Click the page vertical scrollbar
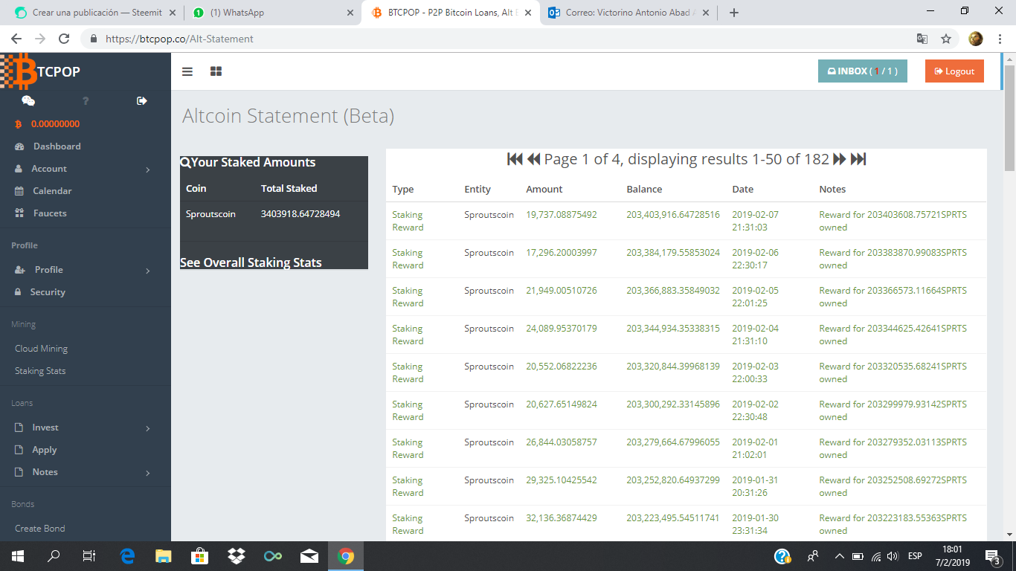This screenshot has height=571, width=1016. [1009, 119]
